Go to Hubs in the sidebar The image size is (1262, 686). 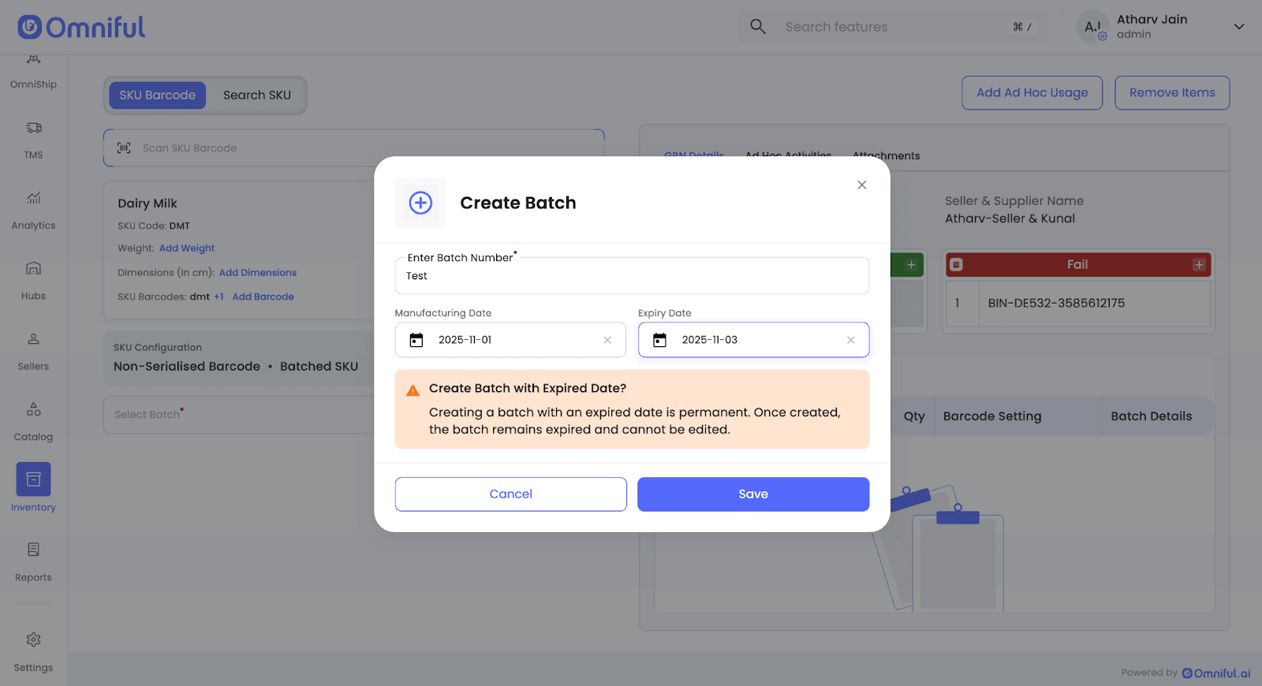(33, 269)
